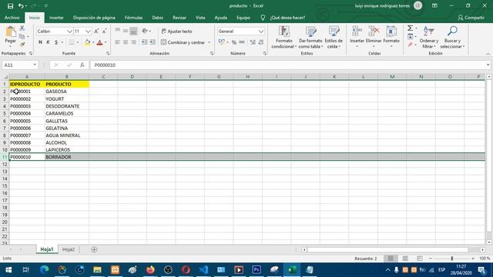Cut selection with the scissors icon
This screenshot has height=277, width=493.
pyautogui.click(x=22, y=28)
